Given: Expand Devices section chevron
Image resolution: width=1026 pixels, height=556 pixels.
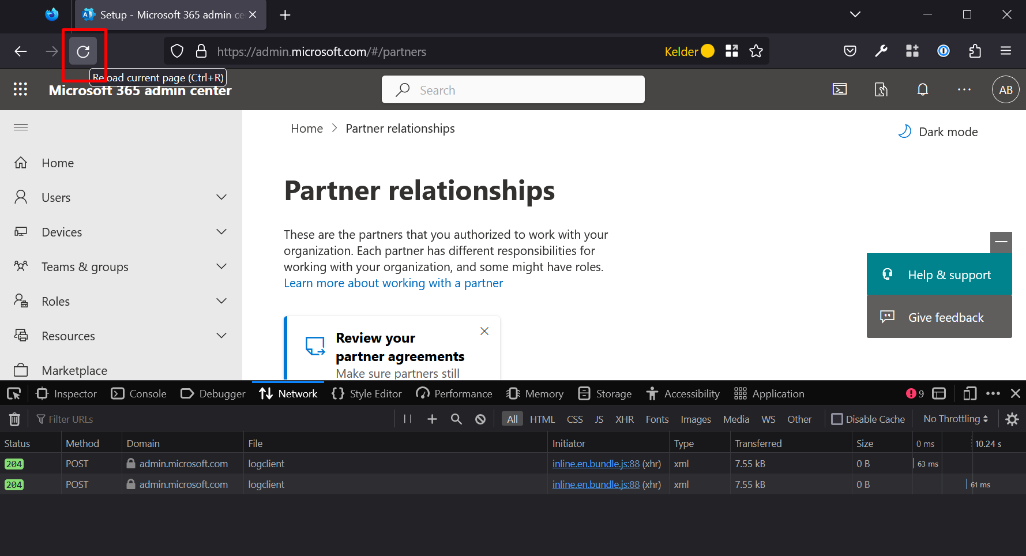Looking at the screenshot, I should pyautogui.click(x=221, y=232).
